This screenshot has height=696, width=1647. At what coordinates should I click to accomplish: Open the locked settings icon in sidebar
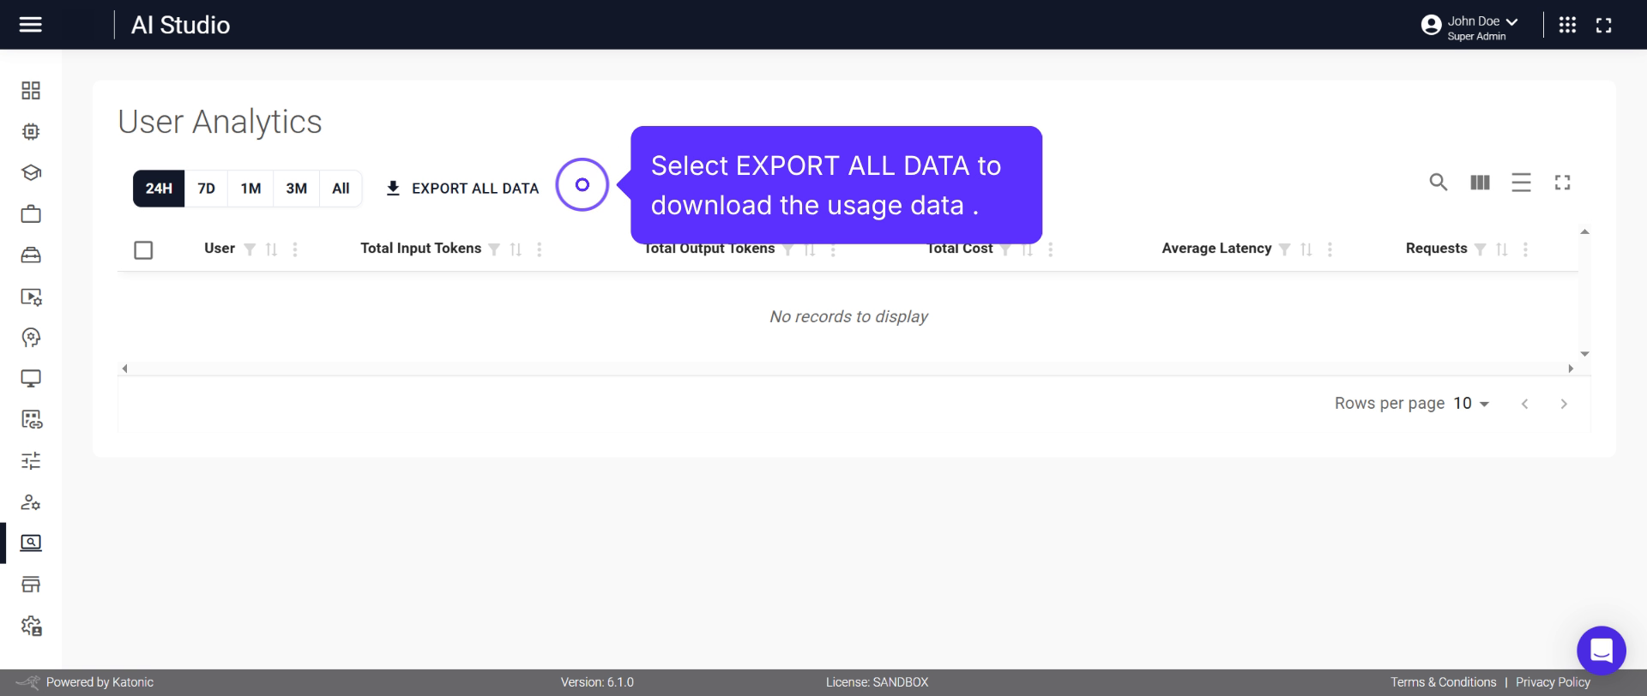pyautogui.click(x=31, y=626)
